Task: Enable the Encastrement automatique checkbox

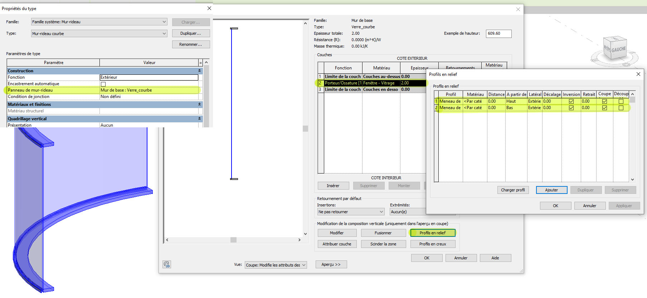Action: [x=103, y=84]
